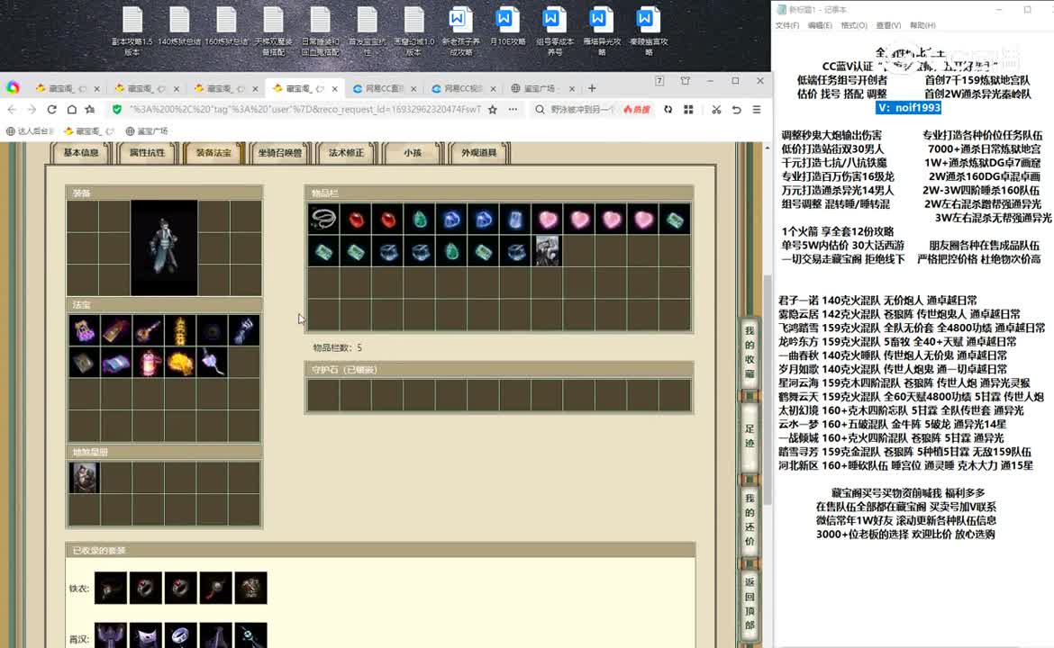Open Notepad 格式 menu
The width and height of the screenshot is (1054, 648).
tap(854, 25)
